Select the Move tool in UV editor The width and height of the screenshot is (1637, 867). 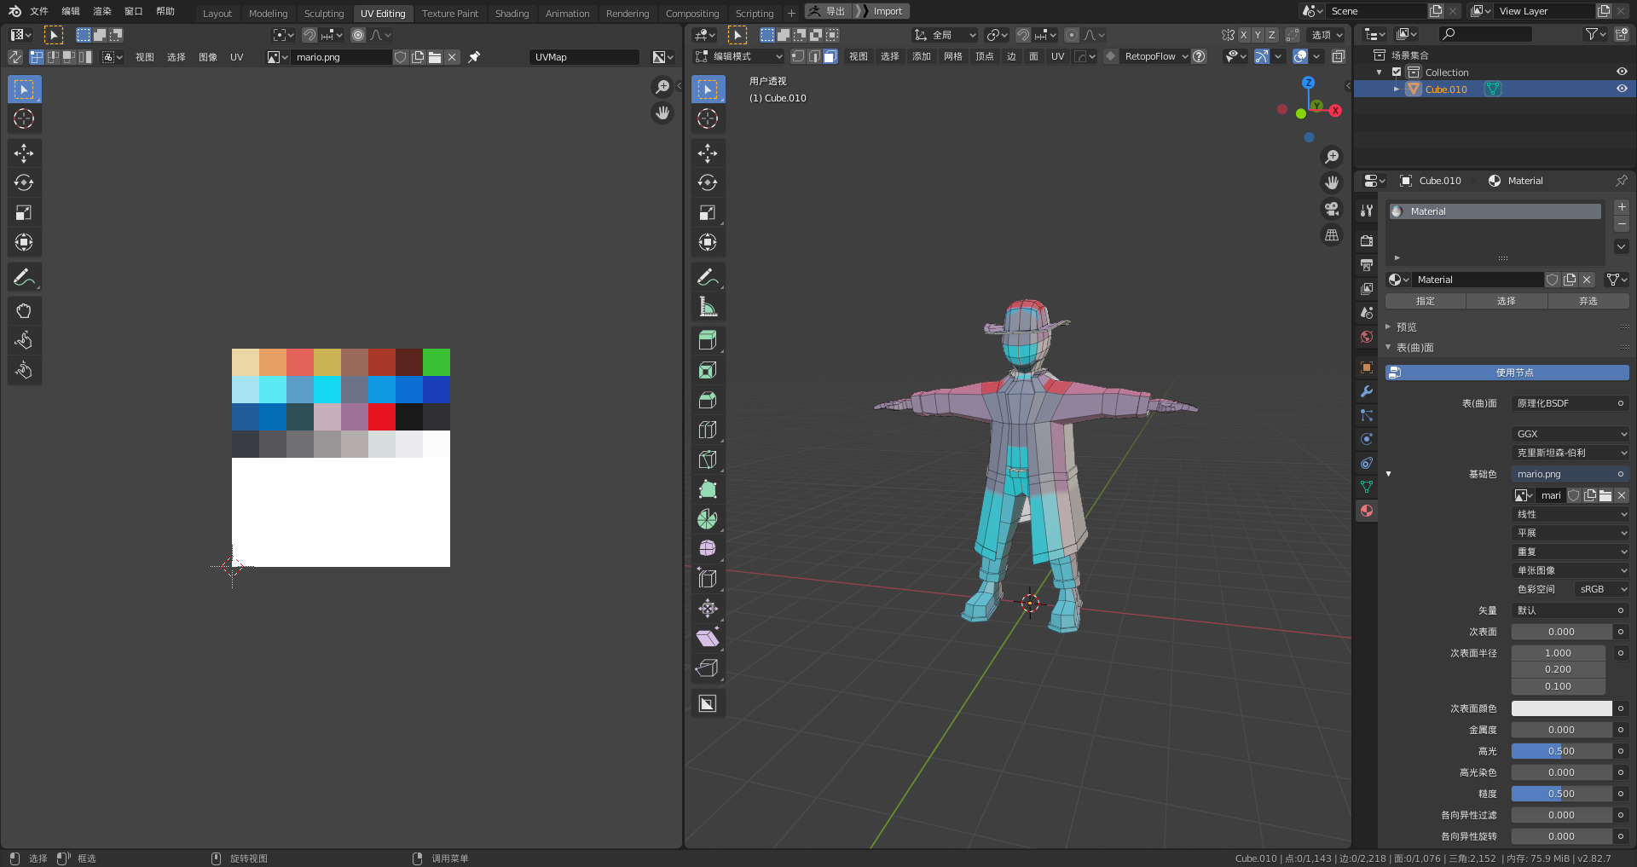(x=24, y=153)
